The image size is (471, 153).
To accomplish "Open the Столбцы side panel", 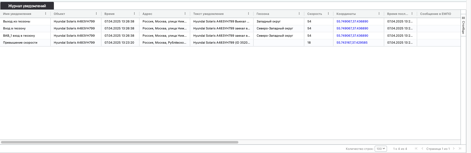I will click(x=463, y=25).
